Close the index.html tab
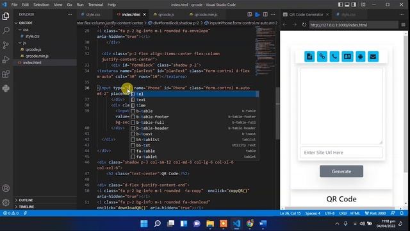 click(144, 14)
